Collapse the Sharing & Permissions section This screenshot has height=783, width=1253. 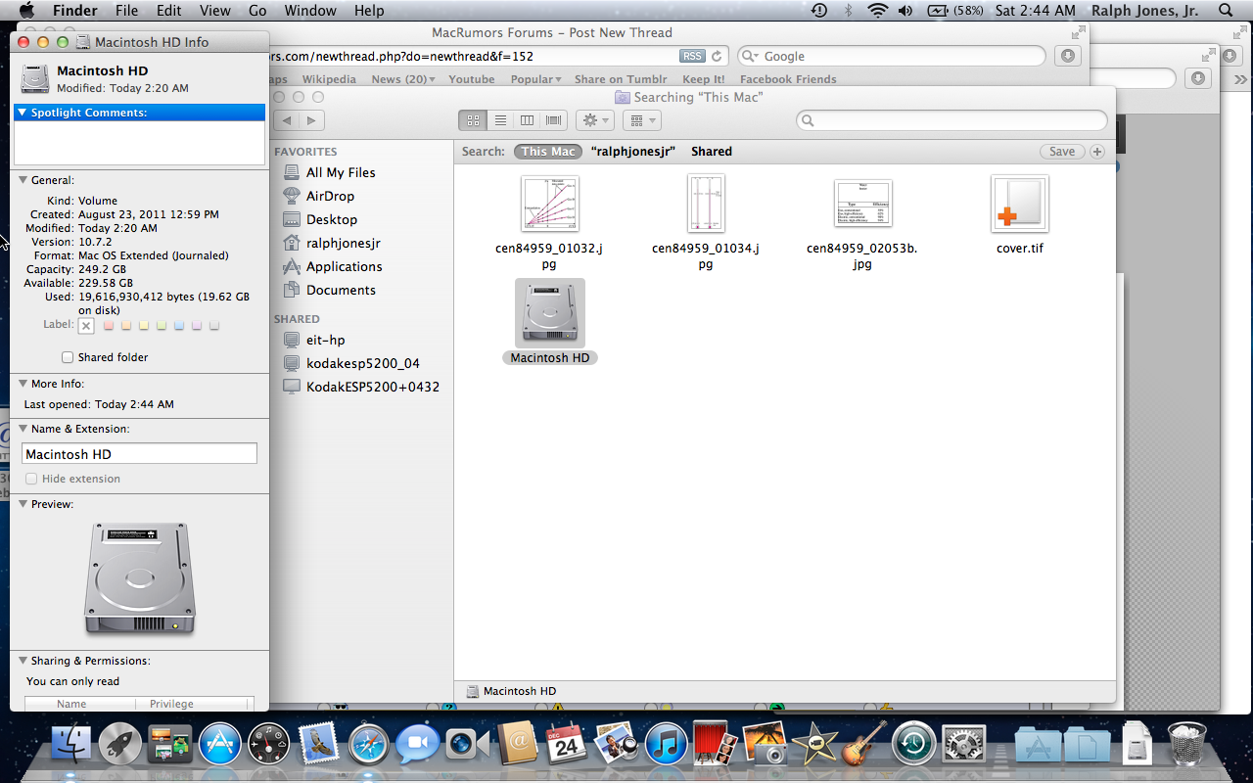tap(23, 661)
